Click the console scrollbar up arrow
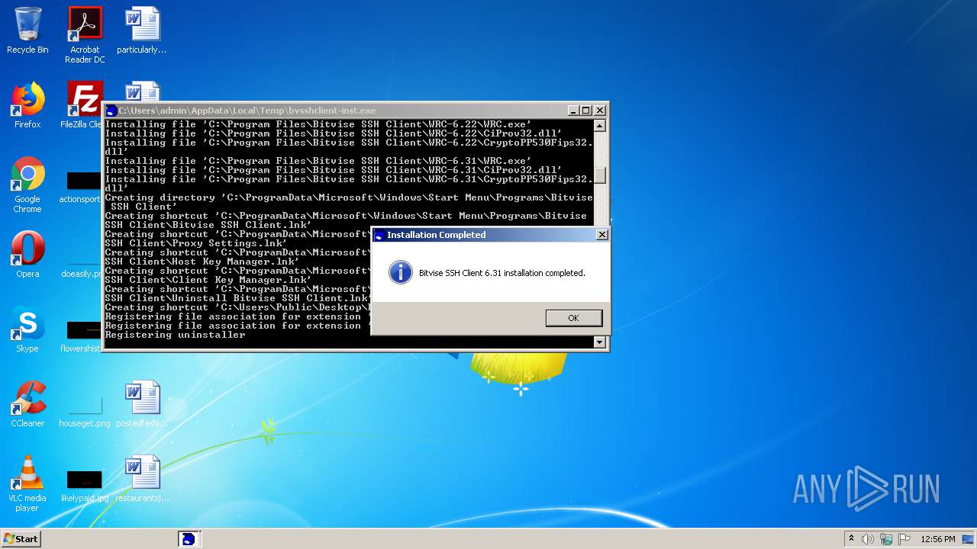This screenshot has height=549, width=977. click(x=600, y=126)
